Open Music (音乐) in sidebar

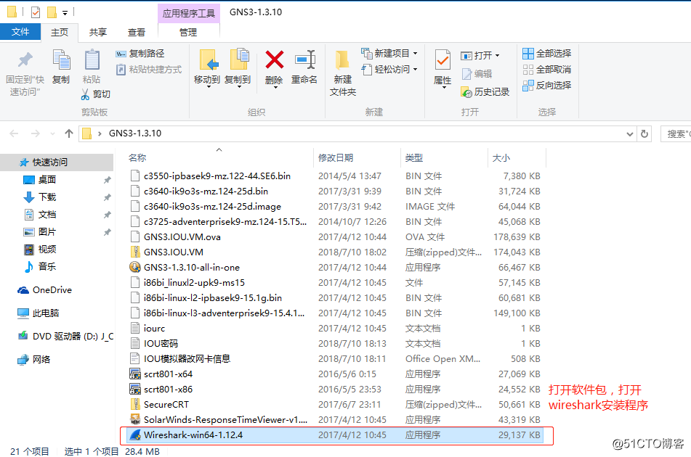pos(47,266)
